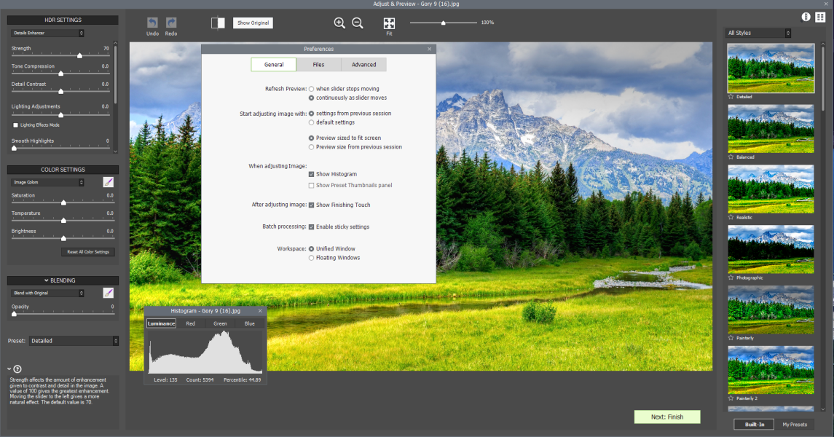The width and height of the screenshot is (834, 437).
Task: Click the presets list scrollbar
Action: (x=823, y=79)
